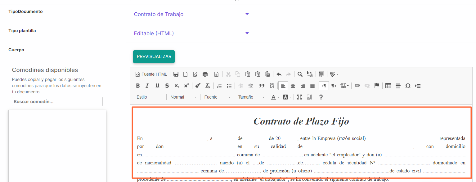
Task: Toggle bold formatting
Action: 138,86
